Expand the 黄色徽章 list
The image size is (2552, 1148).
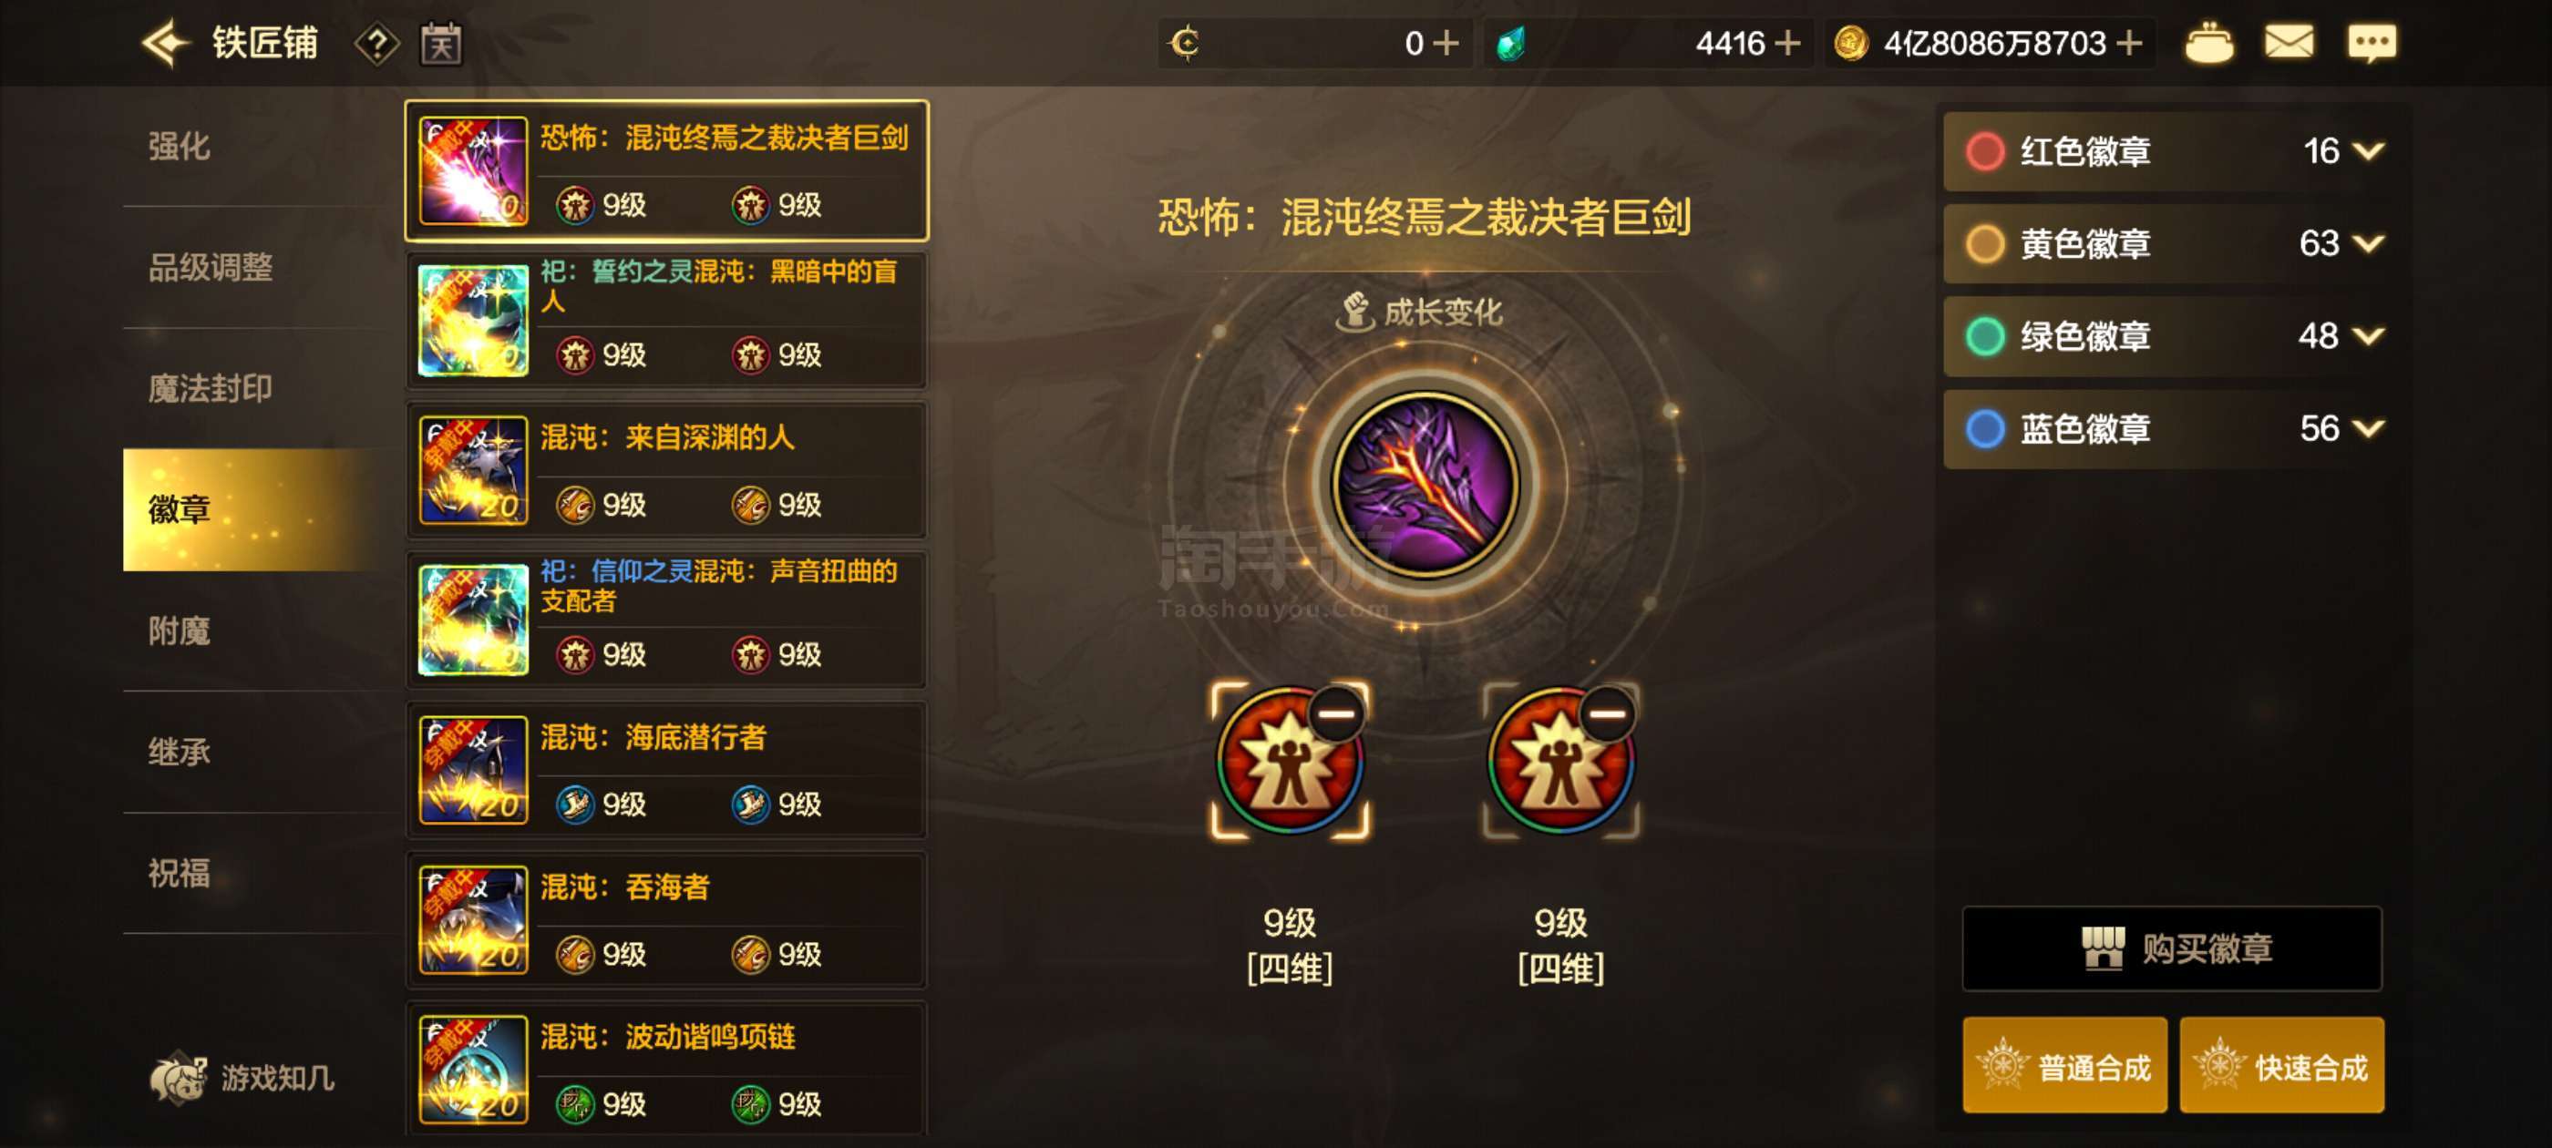point(2369,243)
